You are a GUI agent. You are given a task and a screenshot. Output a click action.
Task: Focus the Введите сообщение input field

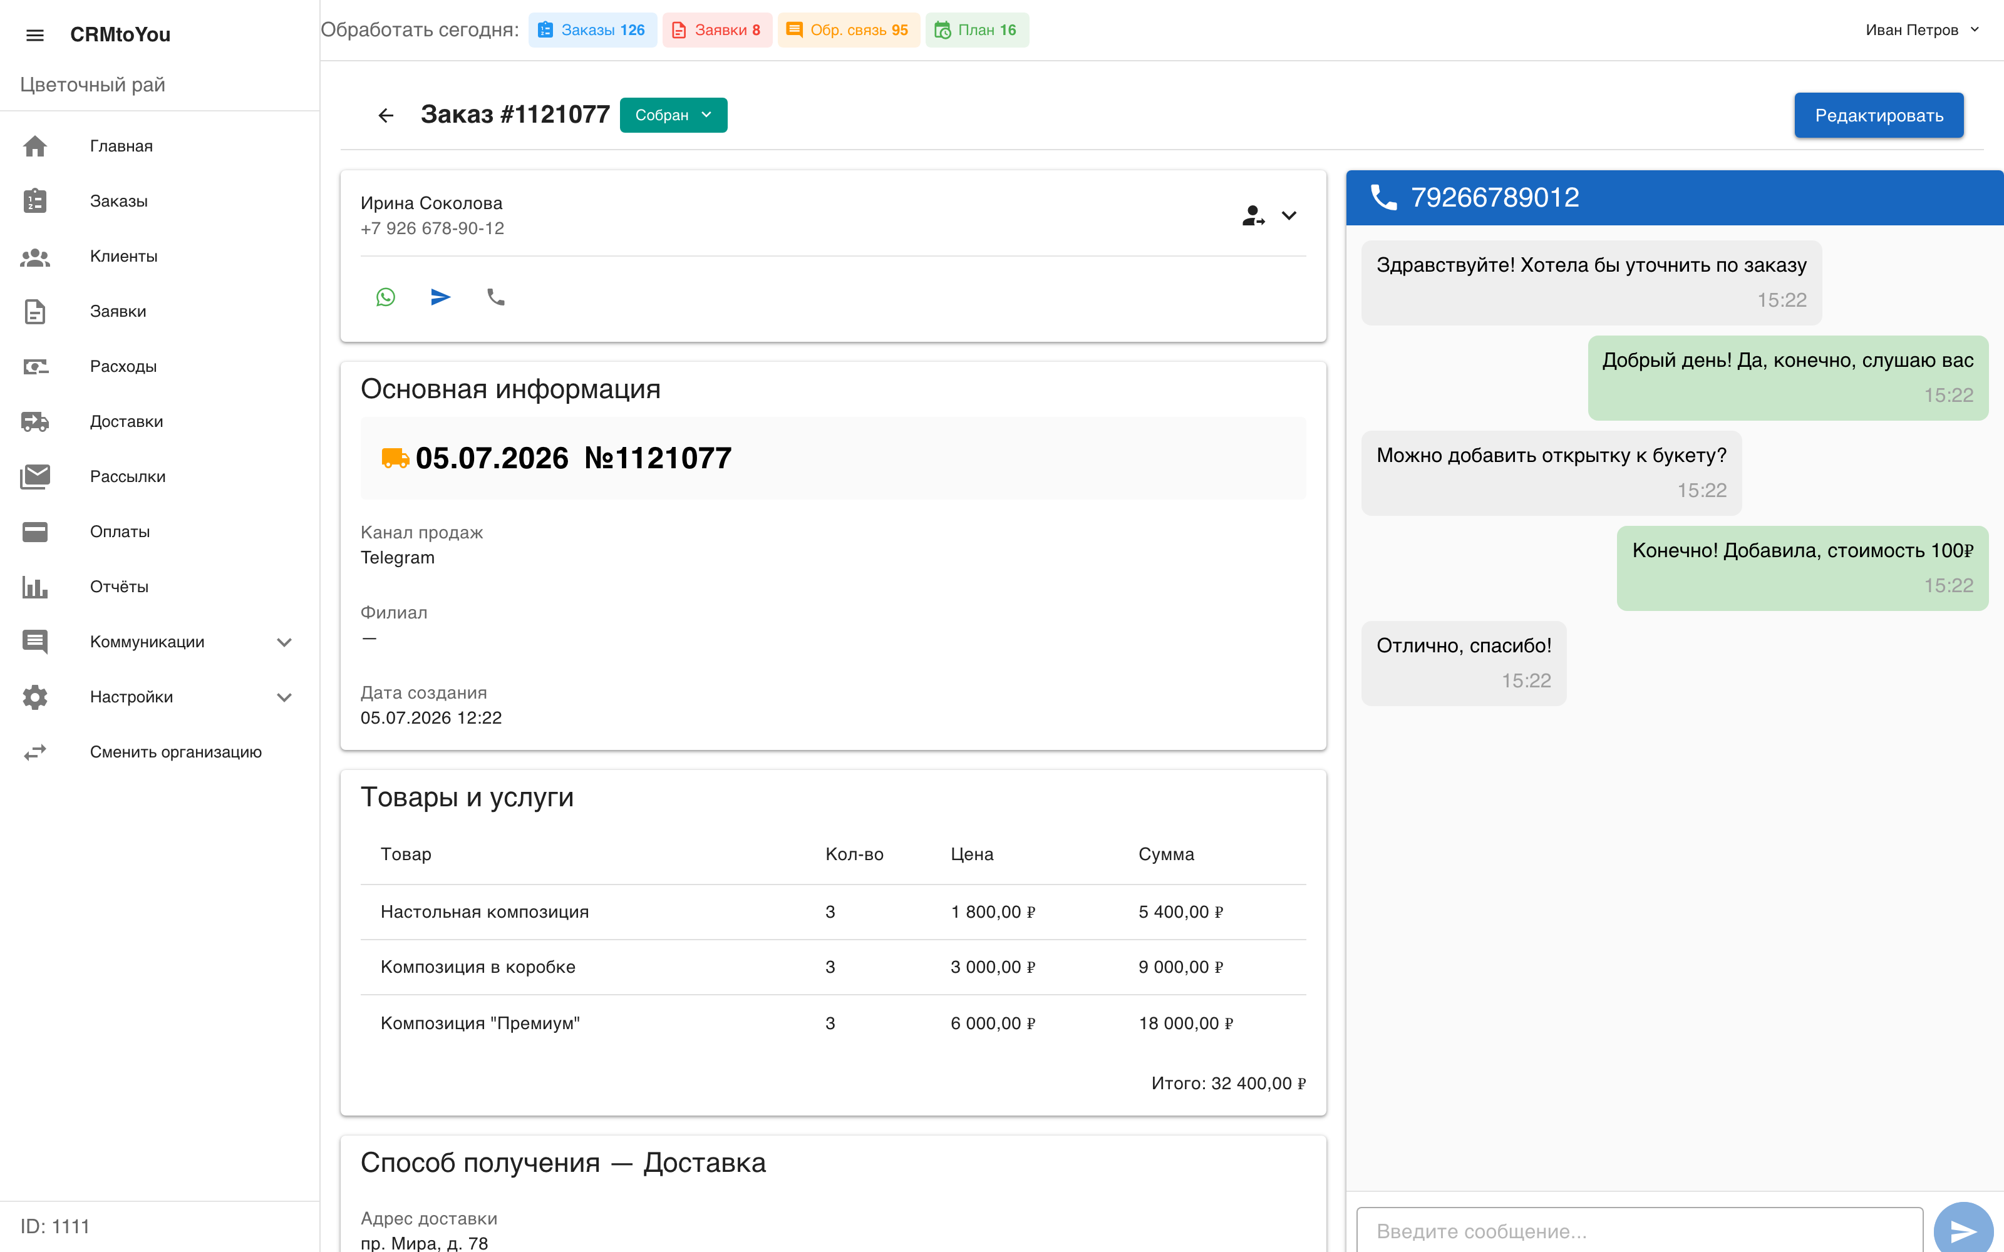[x=1639, y=1231]
